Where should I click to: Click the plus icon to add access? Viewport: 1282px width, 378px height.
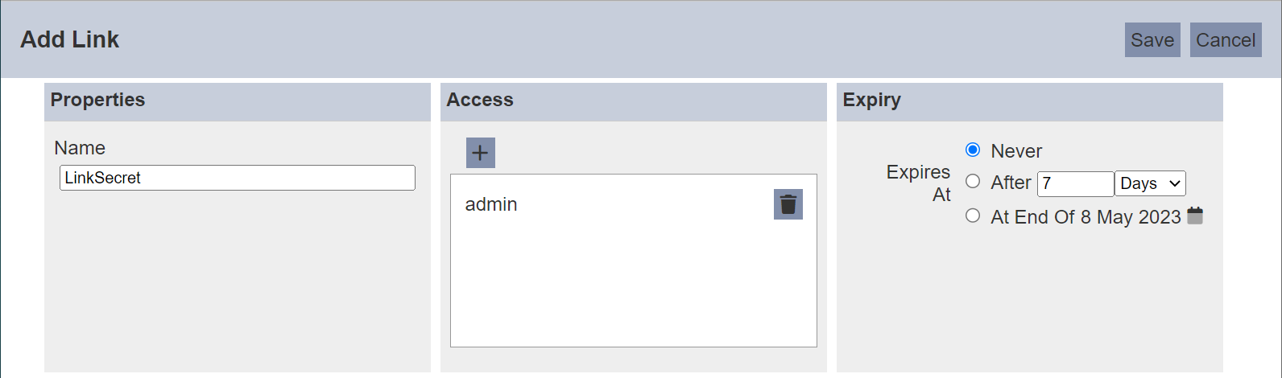480,153
